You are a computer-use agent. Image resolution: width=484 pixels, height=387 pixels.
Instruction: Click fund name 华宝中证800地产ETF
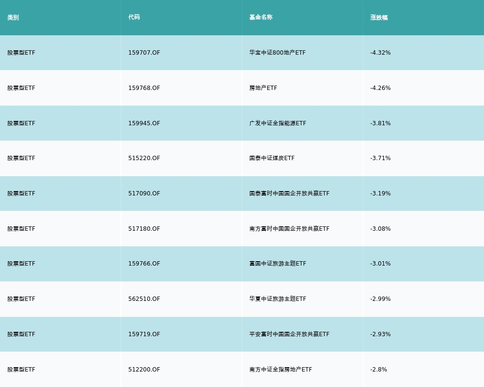click(x=277, y=53)
